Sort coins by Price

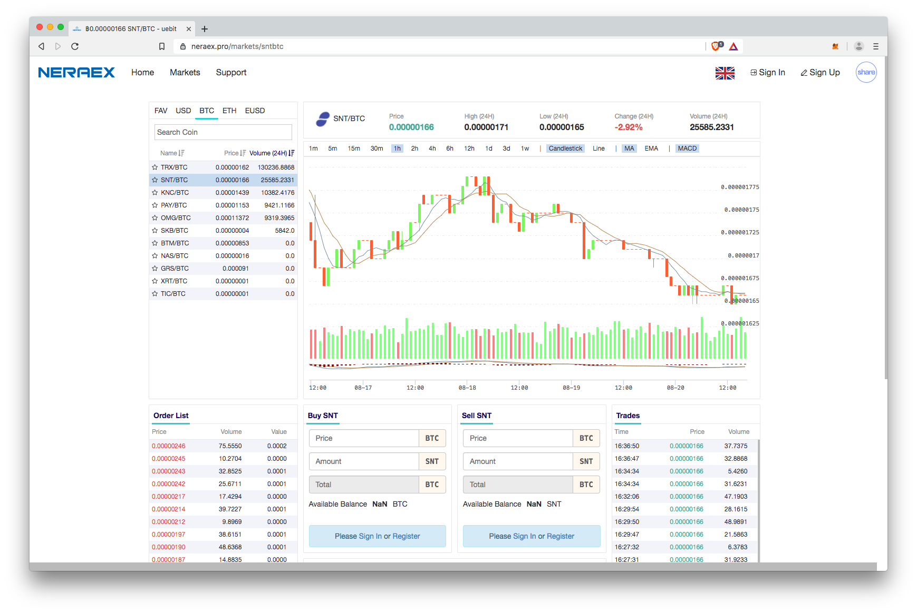pos(235,153)
